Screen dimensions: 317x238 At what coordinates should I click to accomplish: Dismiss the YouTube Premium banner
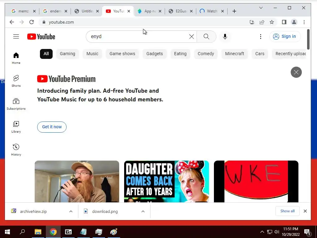tap(296, 72)
